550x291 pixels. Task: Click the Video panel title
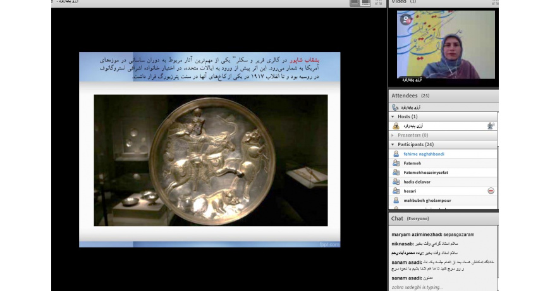click(404, 2)
